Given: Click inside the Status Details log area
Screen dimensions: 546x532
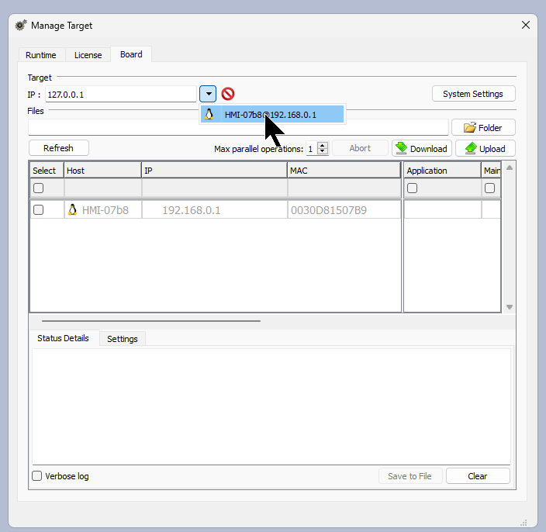Looking at the screenshot, I should (x=271, y=406).
